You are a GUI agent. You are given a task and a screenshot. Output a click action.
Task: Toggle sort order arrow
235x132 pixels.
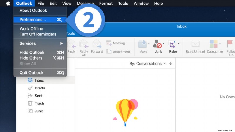coord(171,63)
